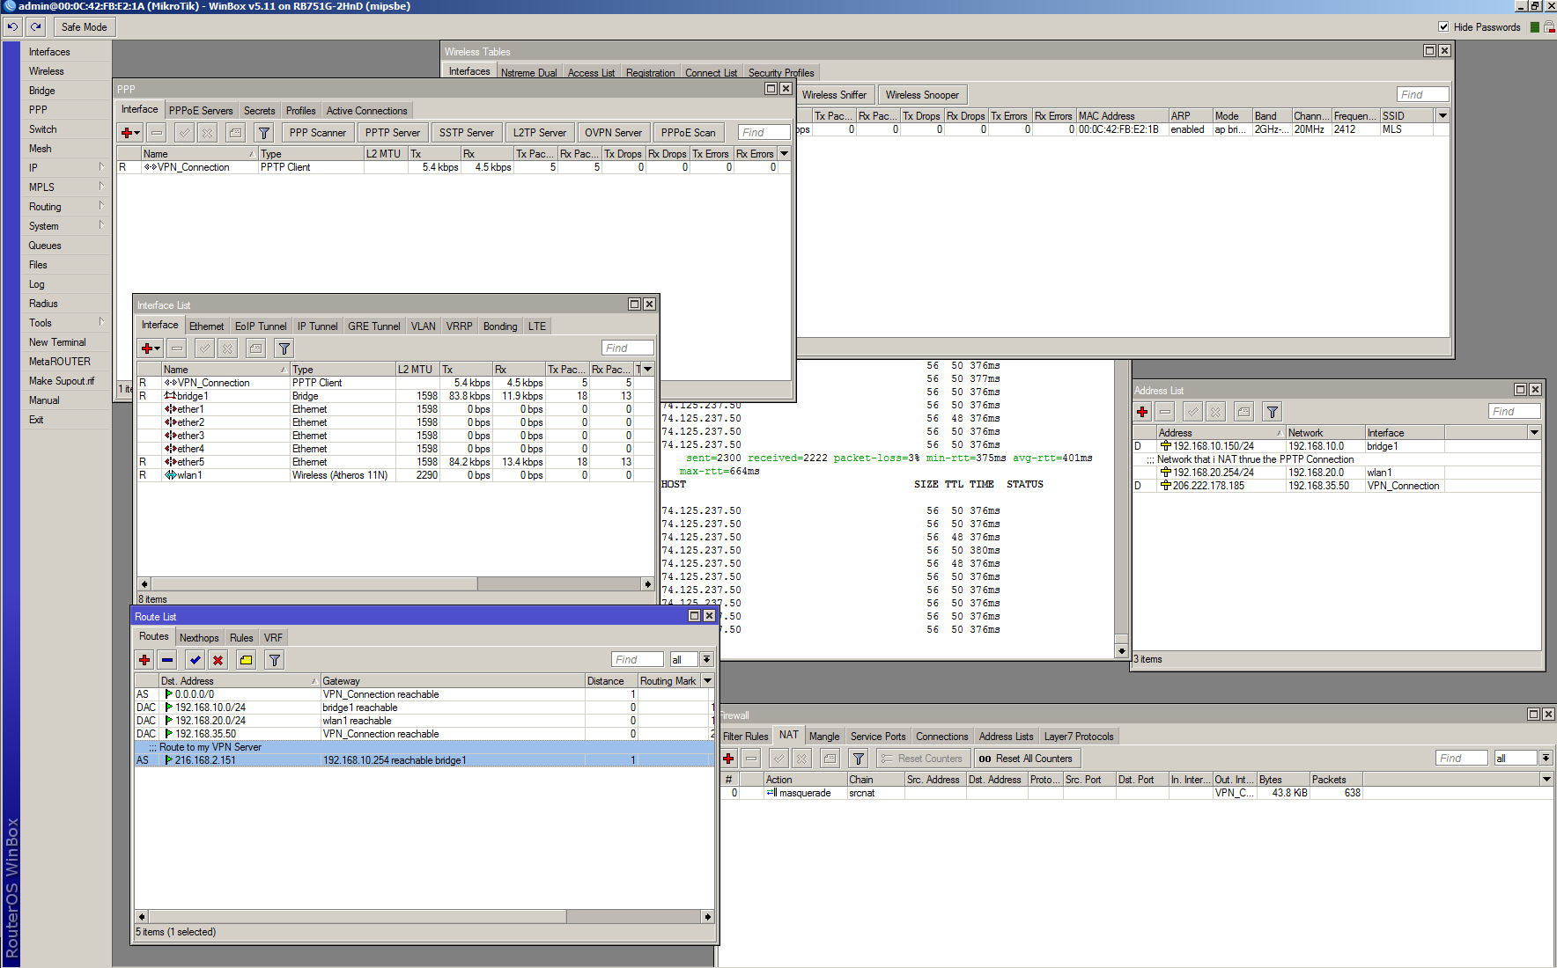Toggle Safe Mode on

pyautogui.click(x=84, y=26)
